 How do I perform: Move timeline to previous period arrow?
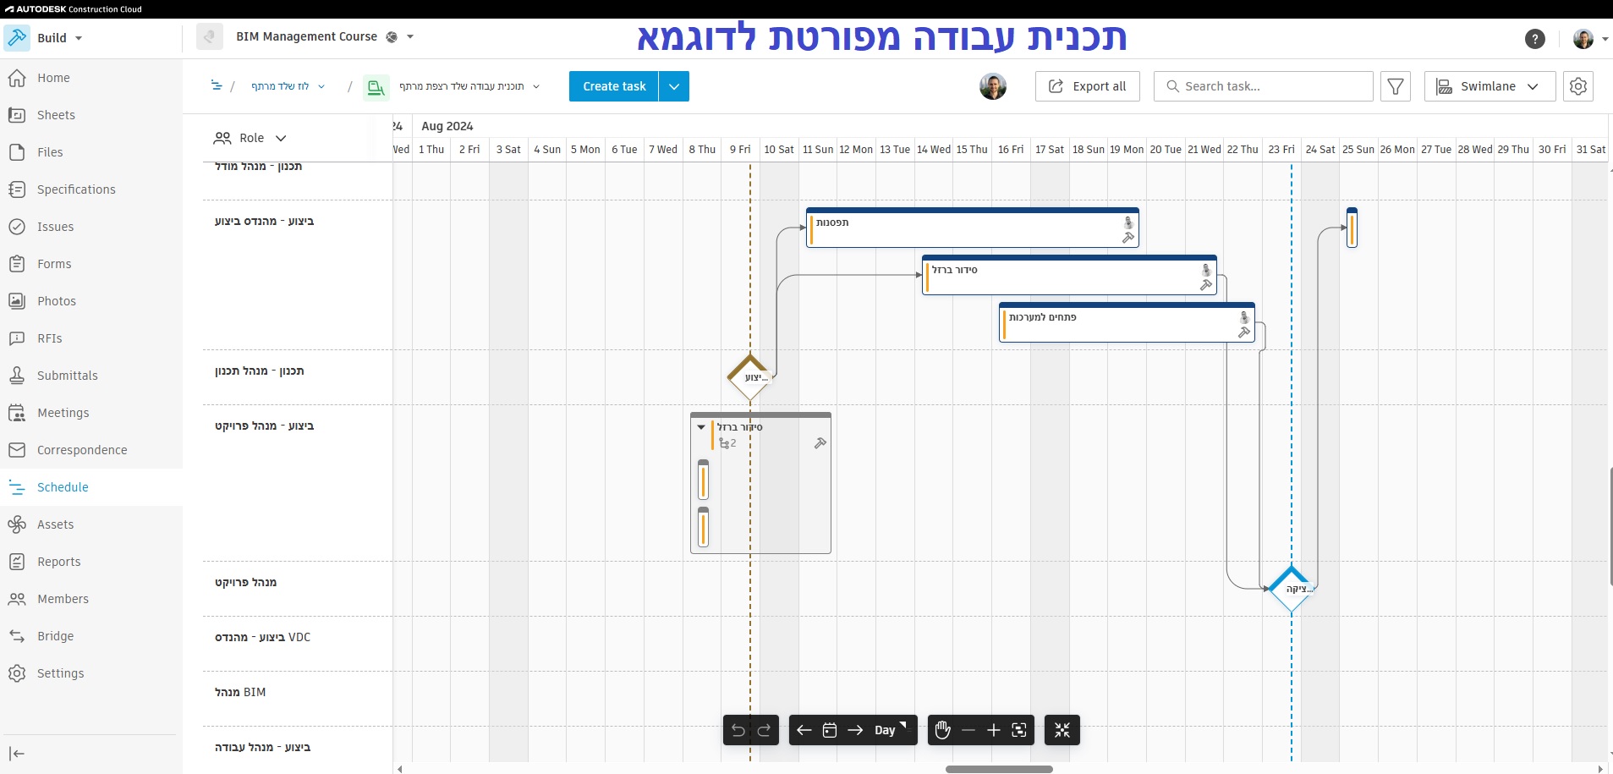(x=804, y=730)
